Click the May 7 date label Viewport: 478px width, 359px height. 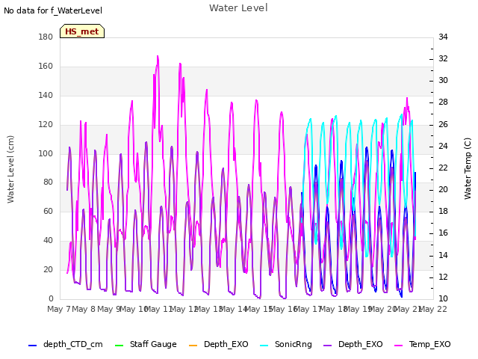tap(59, 309)
